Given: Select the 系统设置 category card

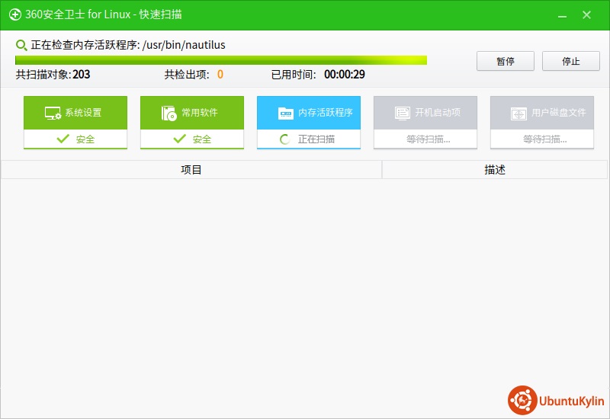Looking at the screenshot, I should 75,123.
